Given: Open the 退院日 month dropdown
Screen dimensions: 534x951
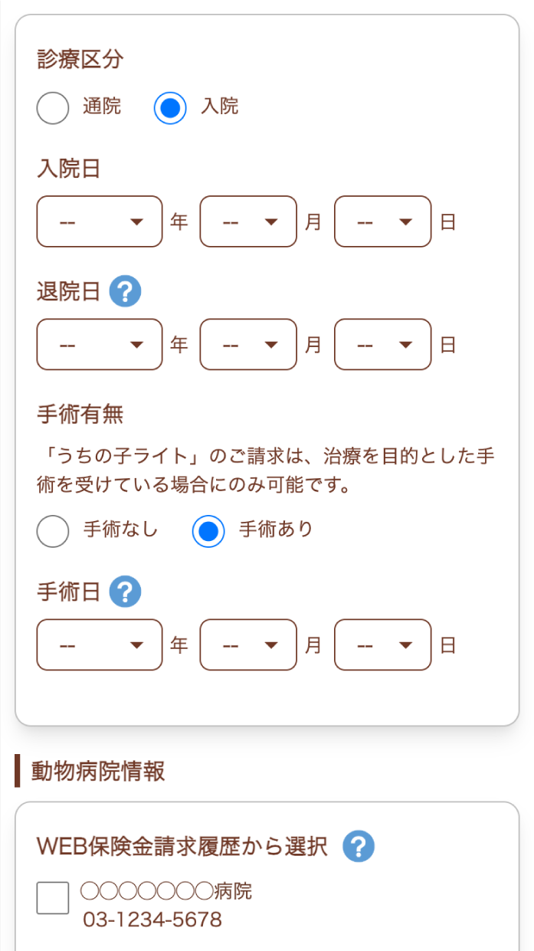Looking at the screenshot, I should pyautogui.click(x=248, y=344).
